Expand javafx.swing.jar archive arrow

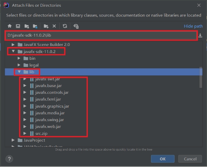tap(25, 120)
